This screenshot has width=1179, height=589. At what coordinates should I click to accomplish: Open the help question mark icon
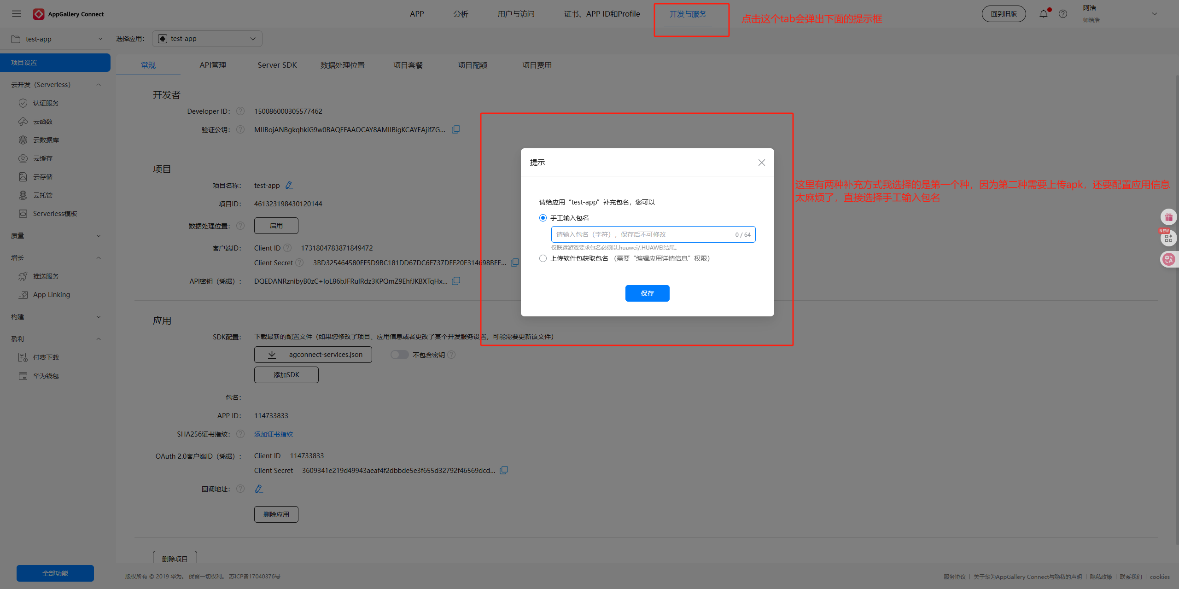(x=1063, y=14)
